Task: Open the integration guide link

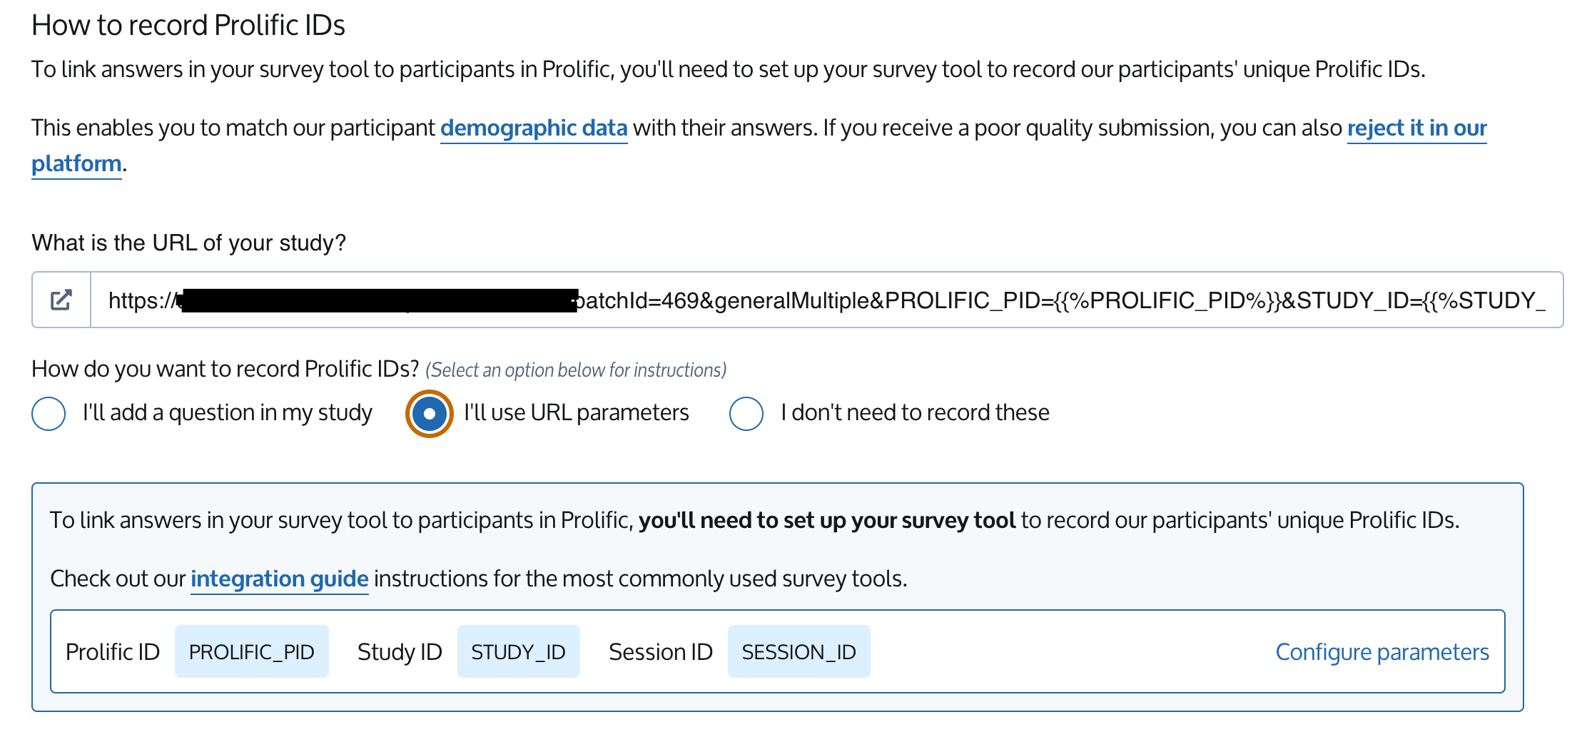Action: click(280, 579)
